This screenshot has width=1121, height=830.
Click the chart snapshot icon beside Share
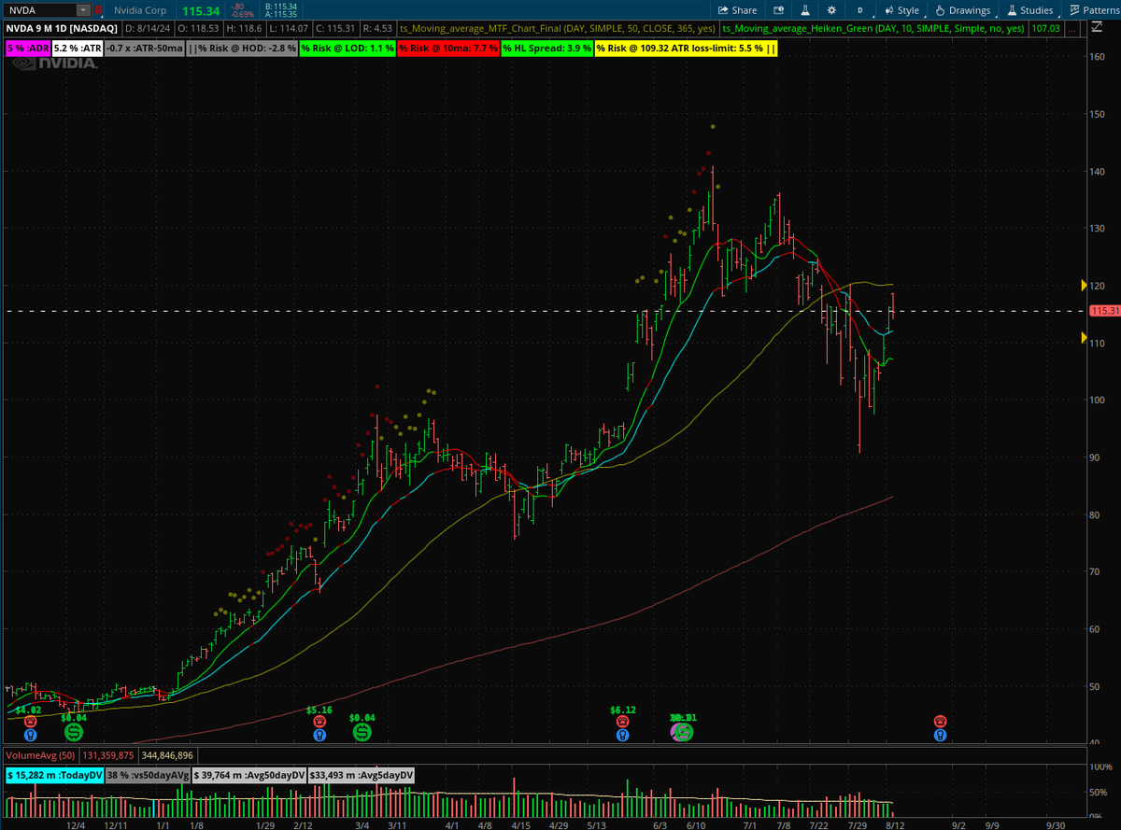tap(776, 10)
